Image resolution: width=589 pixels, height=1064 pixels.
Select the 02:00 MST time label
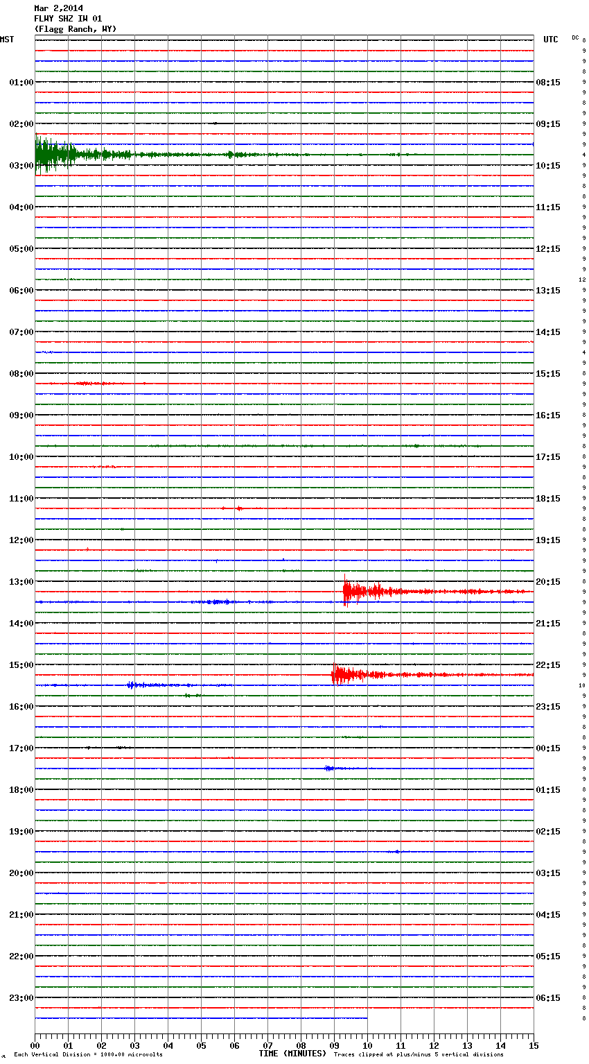[x=21, y=124]
